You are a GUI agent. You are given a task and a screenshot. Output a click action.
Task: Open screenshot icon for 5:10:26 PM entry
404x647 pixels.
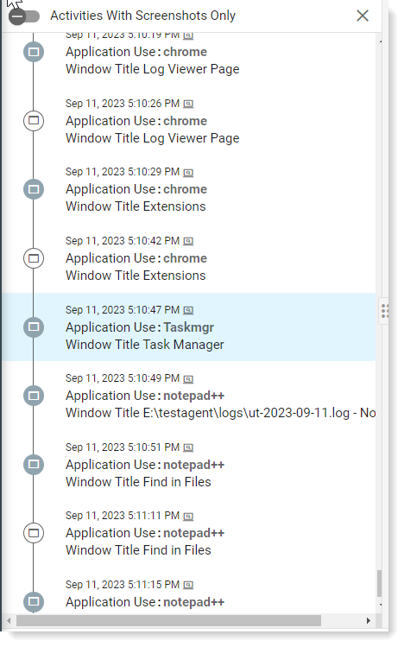pos(188,104)
